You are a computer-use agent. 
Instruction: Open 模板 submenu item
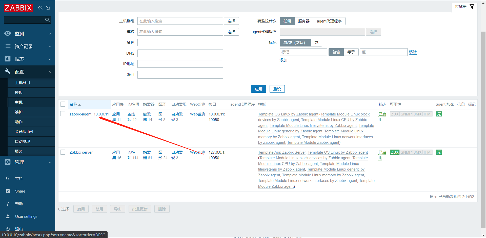31,92
